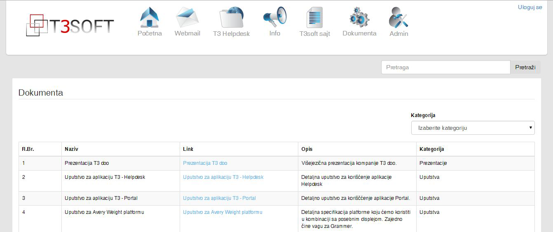Click Naziv cell 'Uputstvo za aplikaciju T3 - Portal'

point(101,198)
